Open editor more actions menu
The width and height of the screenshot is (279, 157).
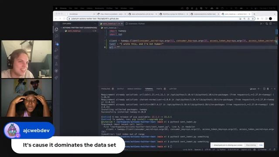[x=274, y=24]
